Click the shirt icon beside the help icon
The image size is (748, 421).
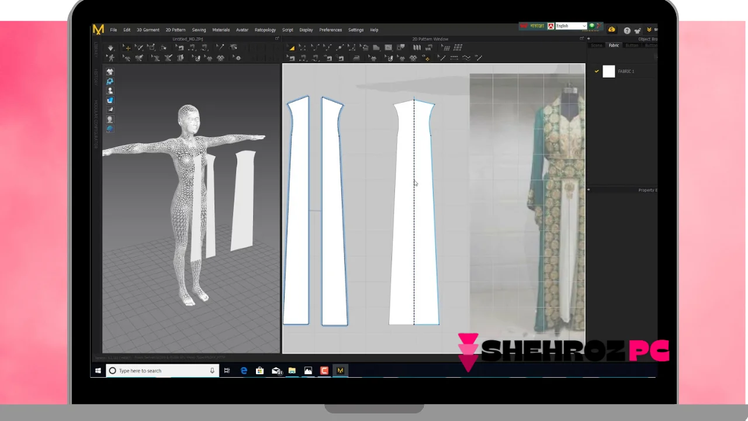pos(638,30)
